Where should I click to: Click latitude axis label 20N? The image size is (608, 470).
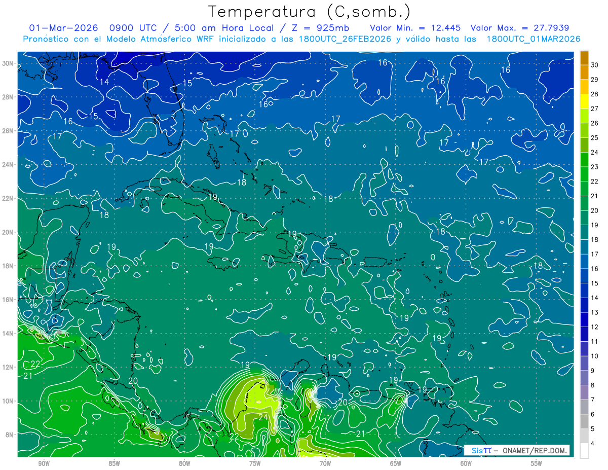coord(9,232)
